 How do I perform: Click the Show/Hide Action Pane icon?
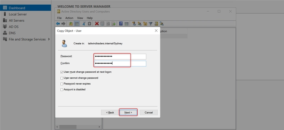tap(127, 23)
